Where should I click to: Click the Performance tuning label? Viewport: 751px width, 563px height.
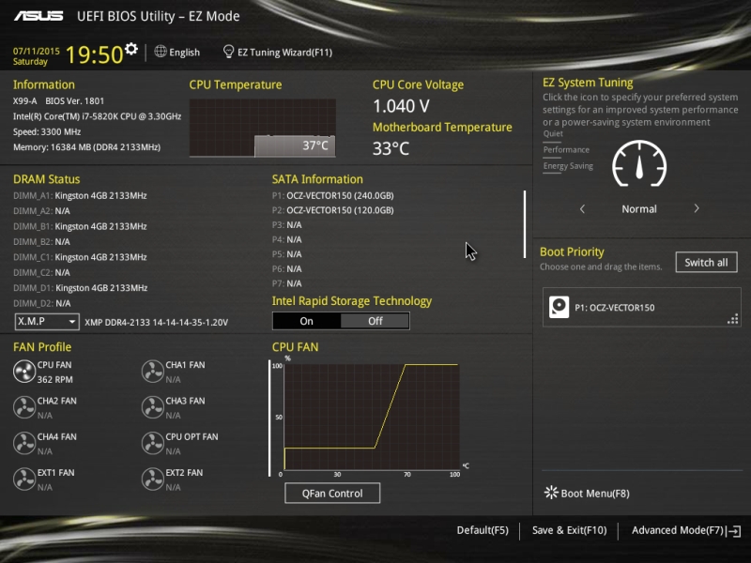click(566, 150)
